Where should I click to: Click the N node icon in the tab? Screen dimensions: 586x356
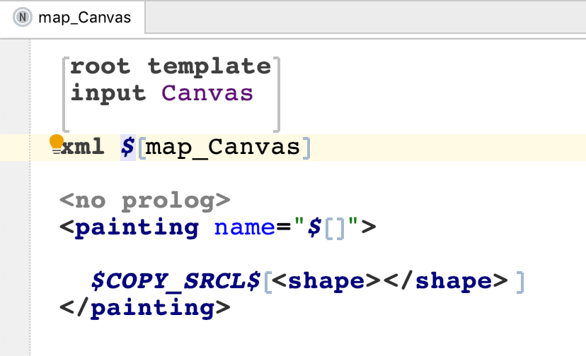pos(23,17)
